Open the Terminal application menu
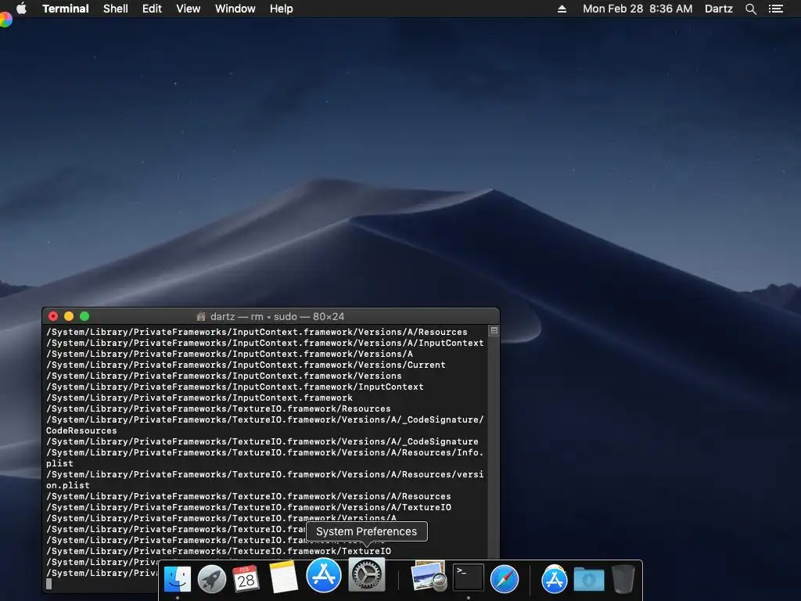The width and height of the screenshot is (801, 601). pos(66,9)
